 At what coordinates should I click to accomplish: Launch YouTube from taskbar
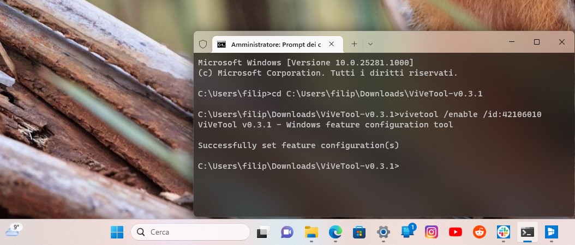pyautogui.click(x=456, y=232)
